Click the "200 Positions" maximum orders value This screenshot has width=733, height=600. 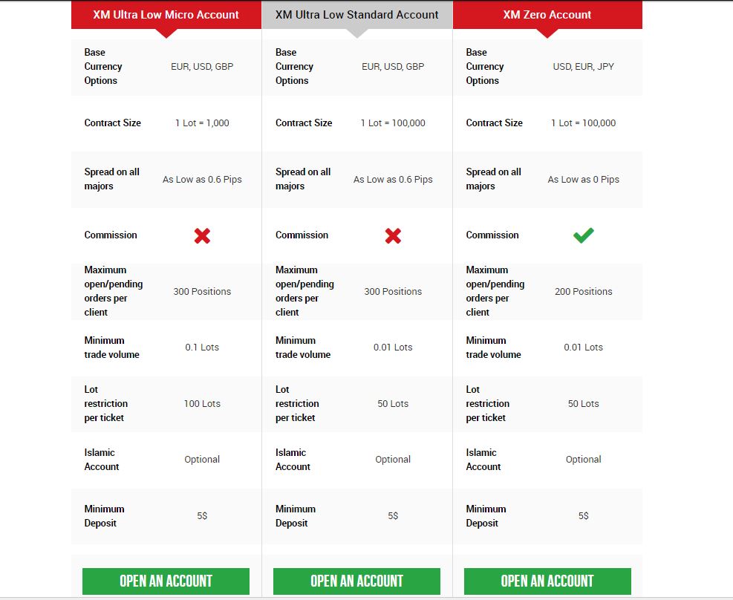583,292
